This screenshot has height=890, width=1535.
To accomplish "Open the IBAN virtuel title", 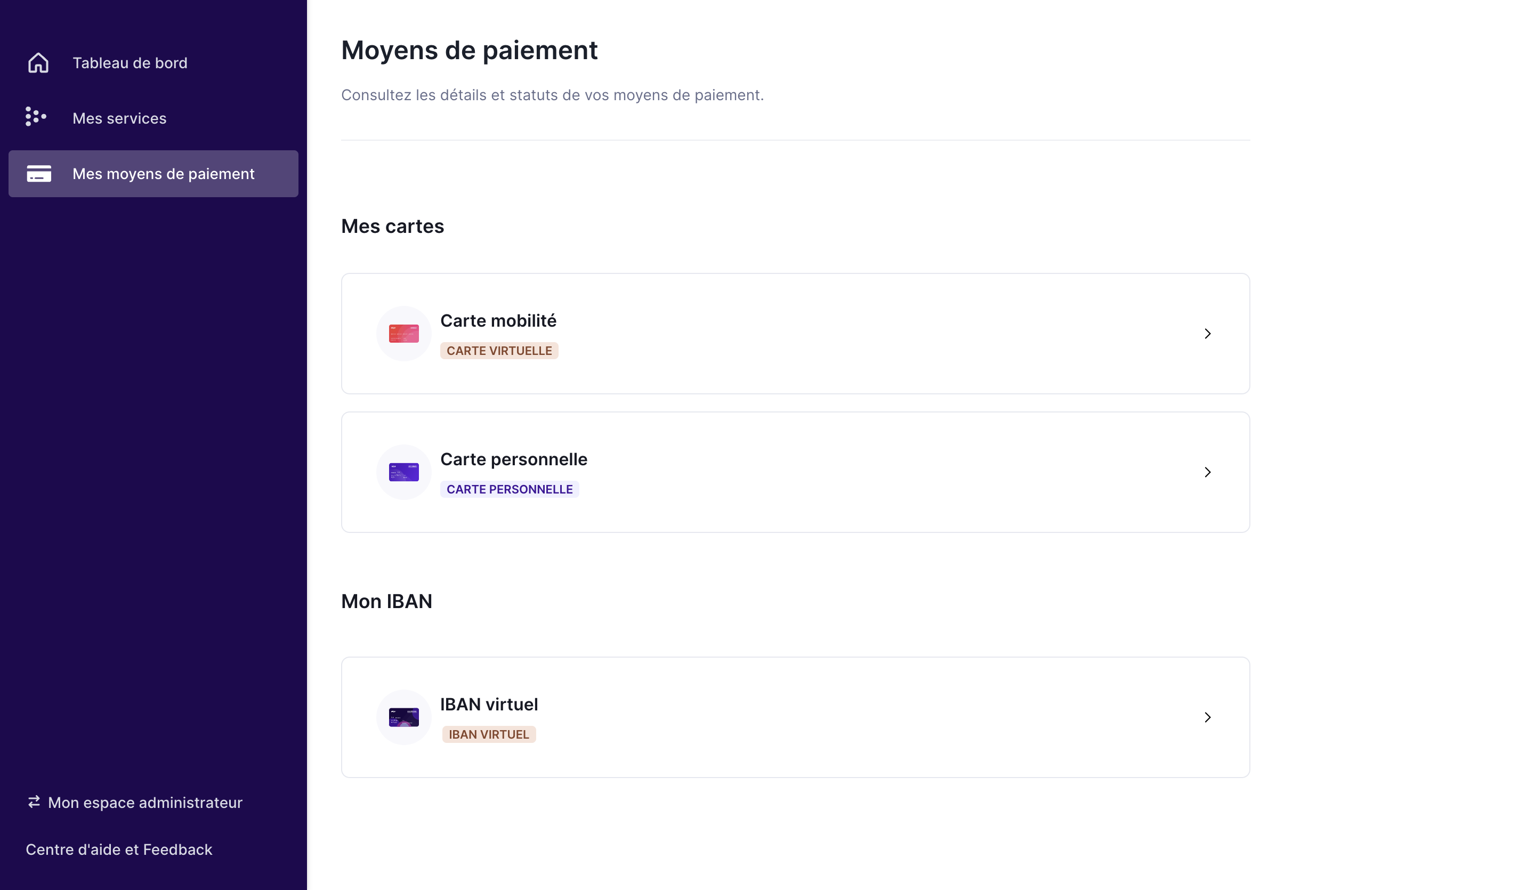I will [x=489, y=704].
